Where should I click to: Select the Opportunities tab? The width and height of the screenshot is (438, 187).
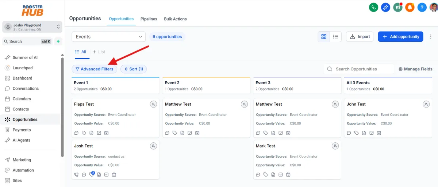point(121,19)
